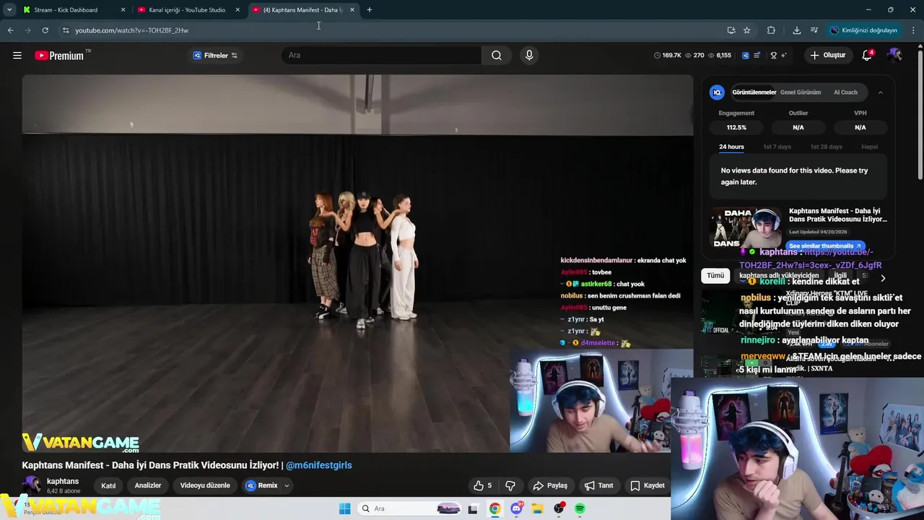Select the 1st 7 days range tab

pos(777,147)
